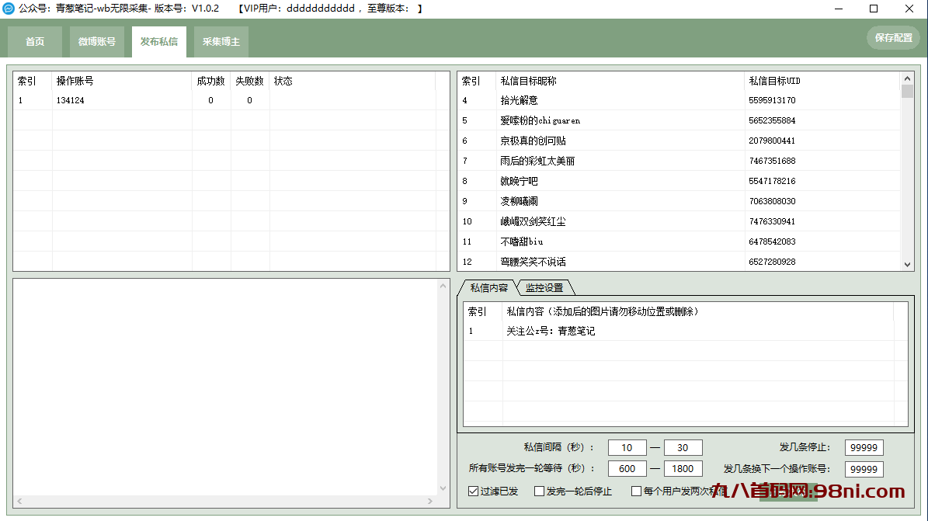Image resolution: width=928 pixels, height=521 pixels.
Task: Uncheck the 过滤已发 checkbox
Action: [472, 491]
